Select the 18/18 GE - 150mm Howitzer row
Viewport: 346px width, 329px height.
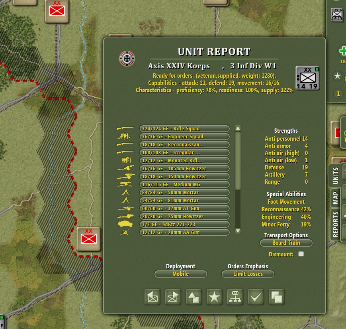[185, 176]
